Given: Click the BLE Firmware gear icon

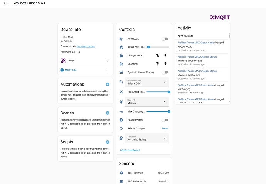Looking at the screenshot, I should [x=121, y=173].
